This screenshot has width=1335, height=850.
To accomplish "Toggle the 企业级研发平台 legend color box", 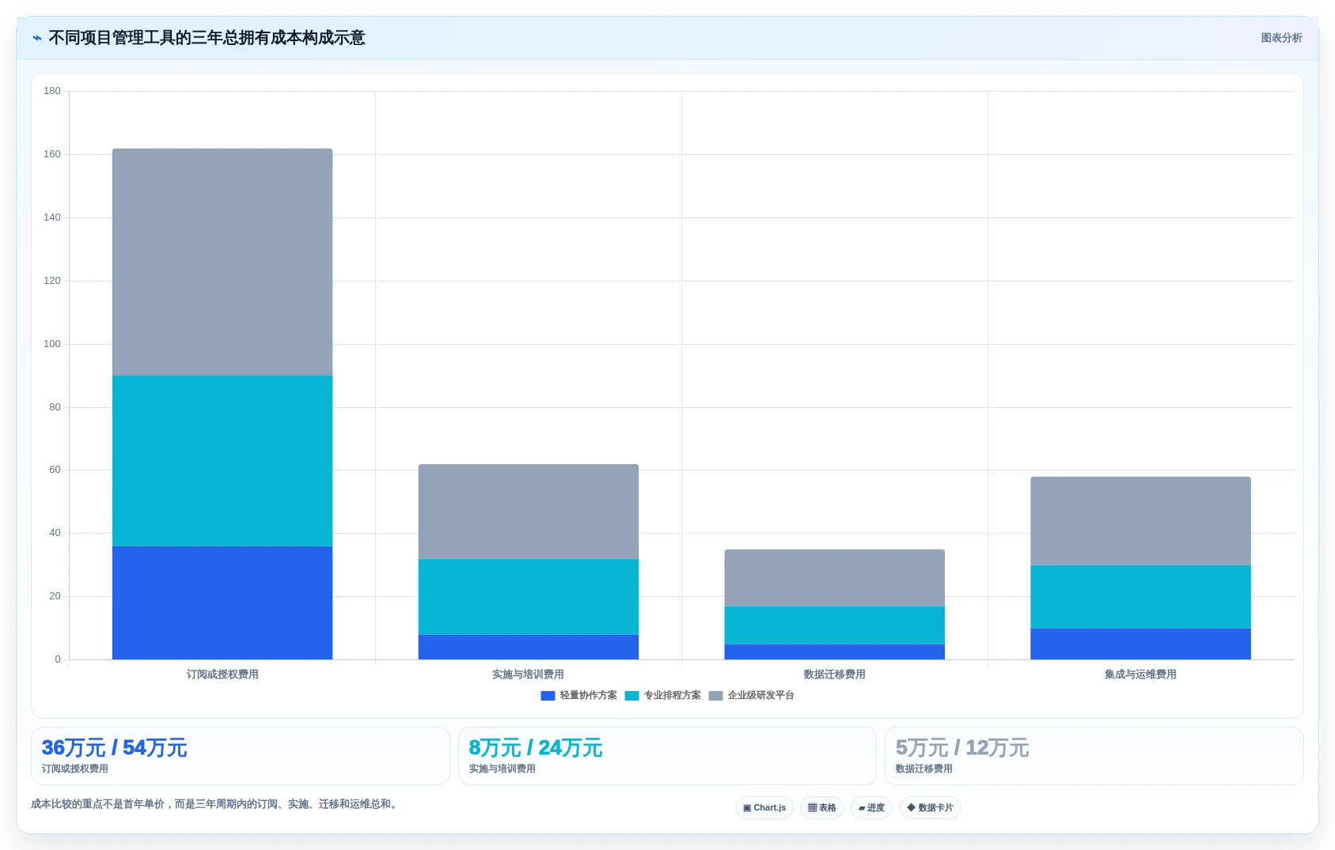I will pos(715,696).
